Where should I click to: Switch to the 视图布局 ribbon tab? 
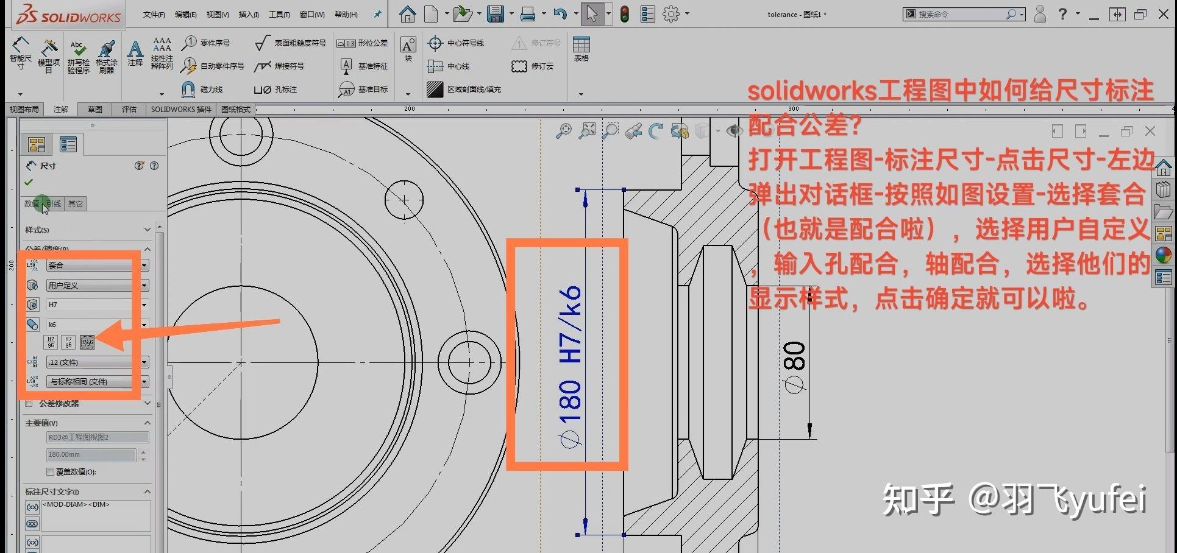click(x=24, y=109)
